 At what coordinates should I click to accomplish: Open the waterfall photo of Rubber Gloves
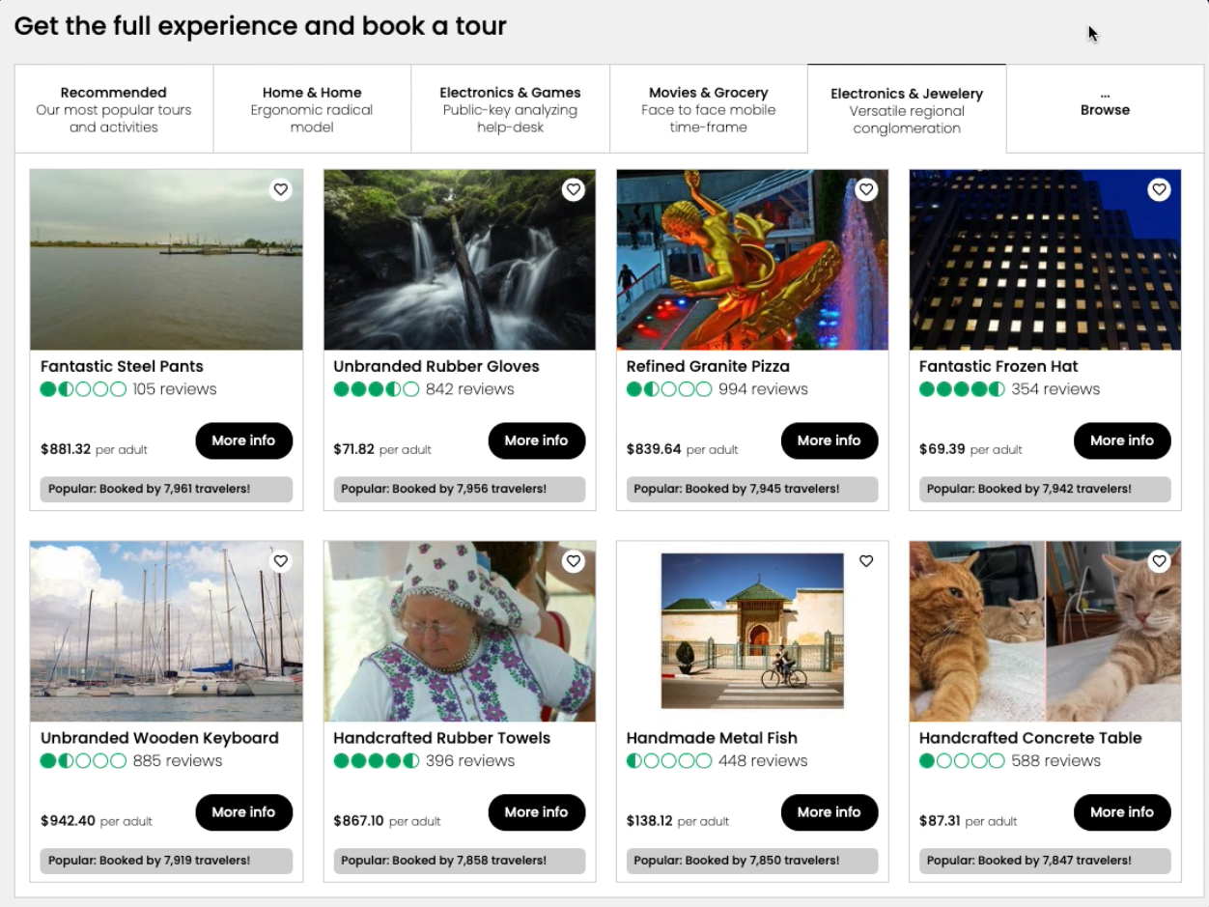coord(460,260)
